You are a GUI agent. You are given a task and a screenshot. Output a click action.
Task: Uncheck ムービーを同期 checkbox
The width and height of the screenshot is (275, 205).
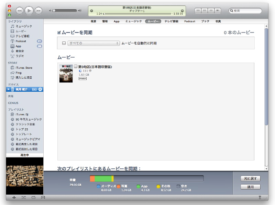pyautogui.click(x=59, y=33)
